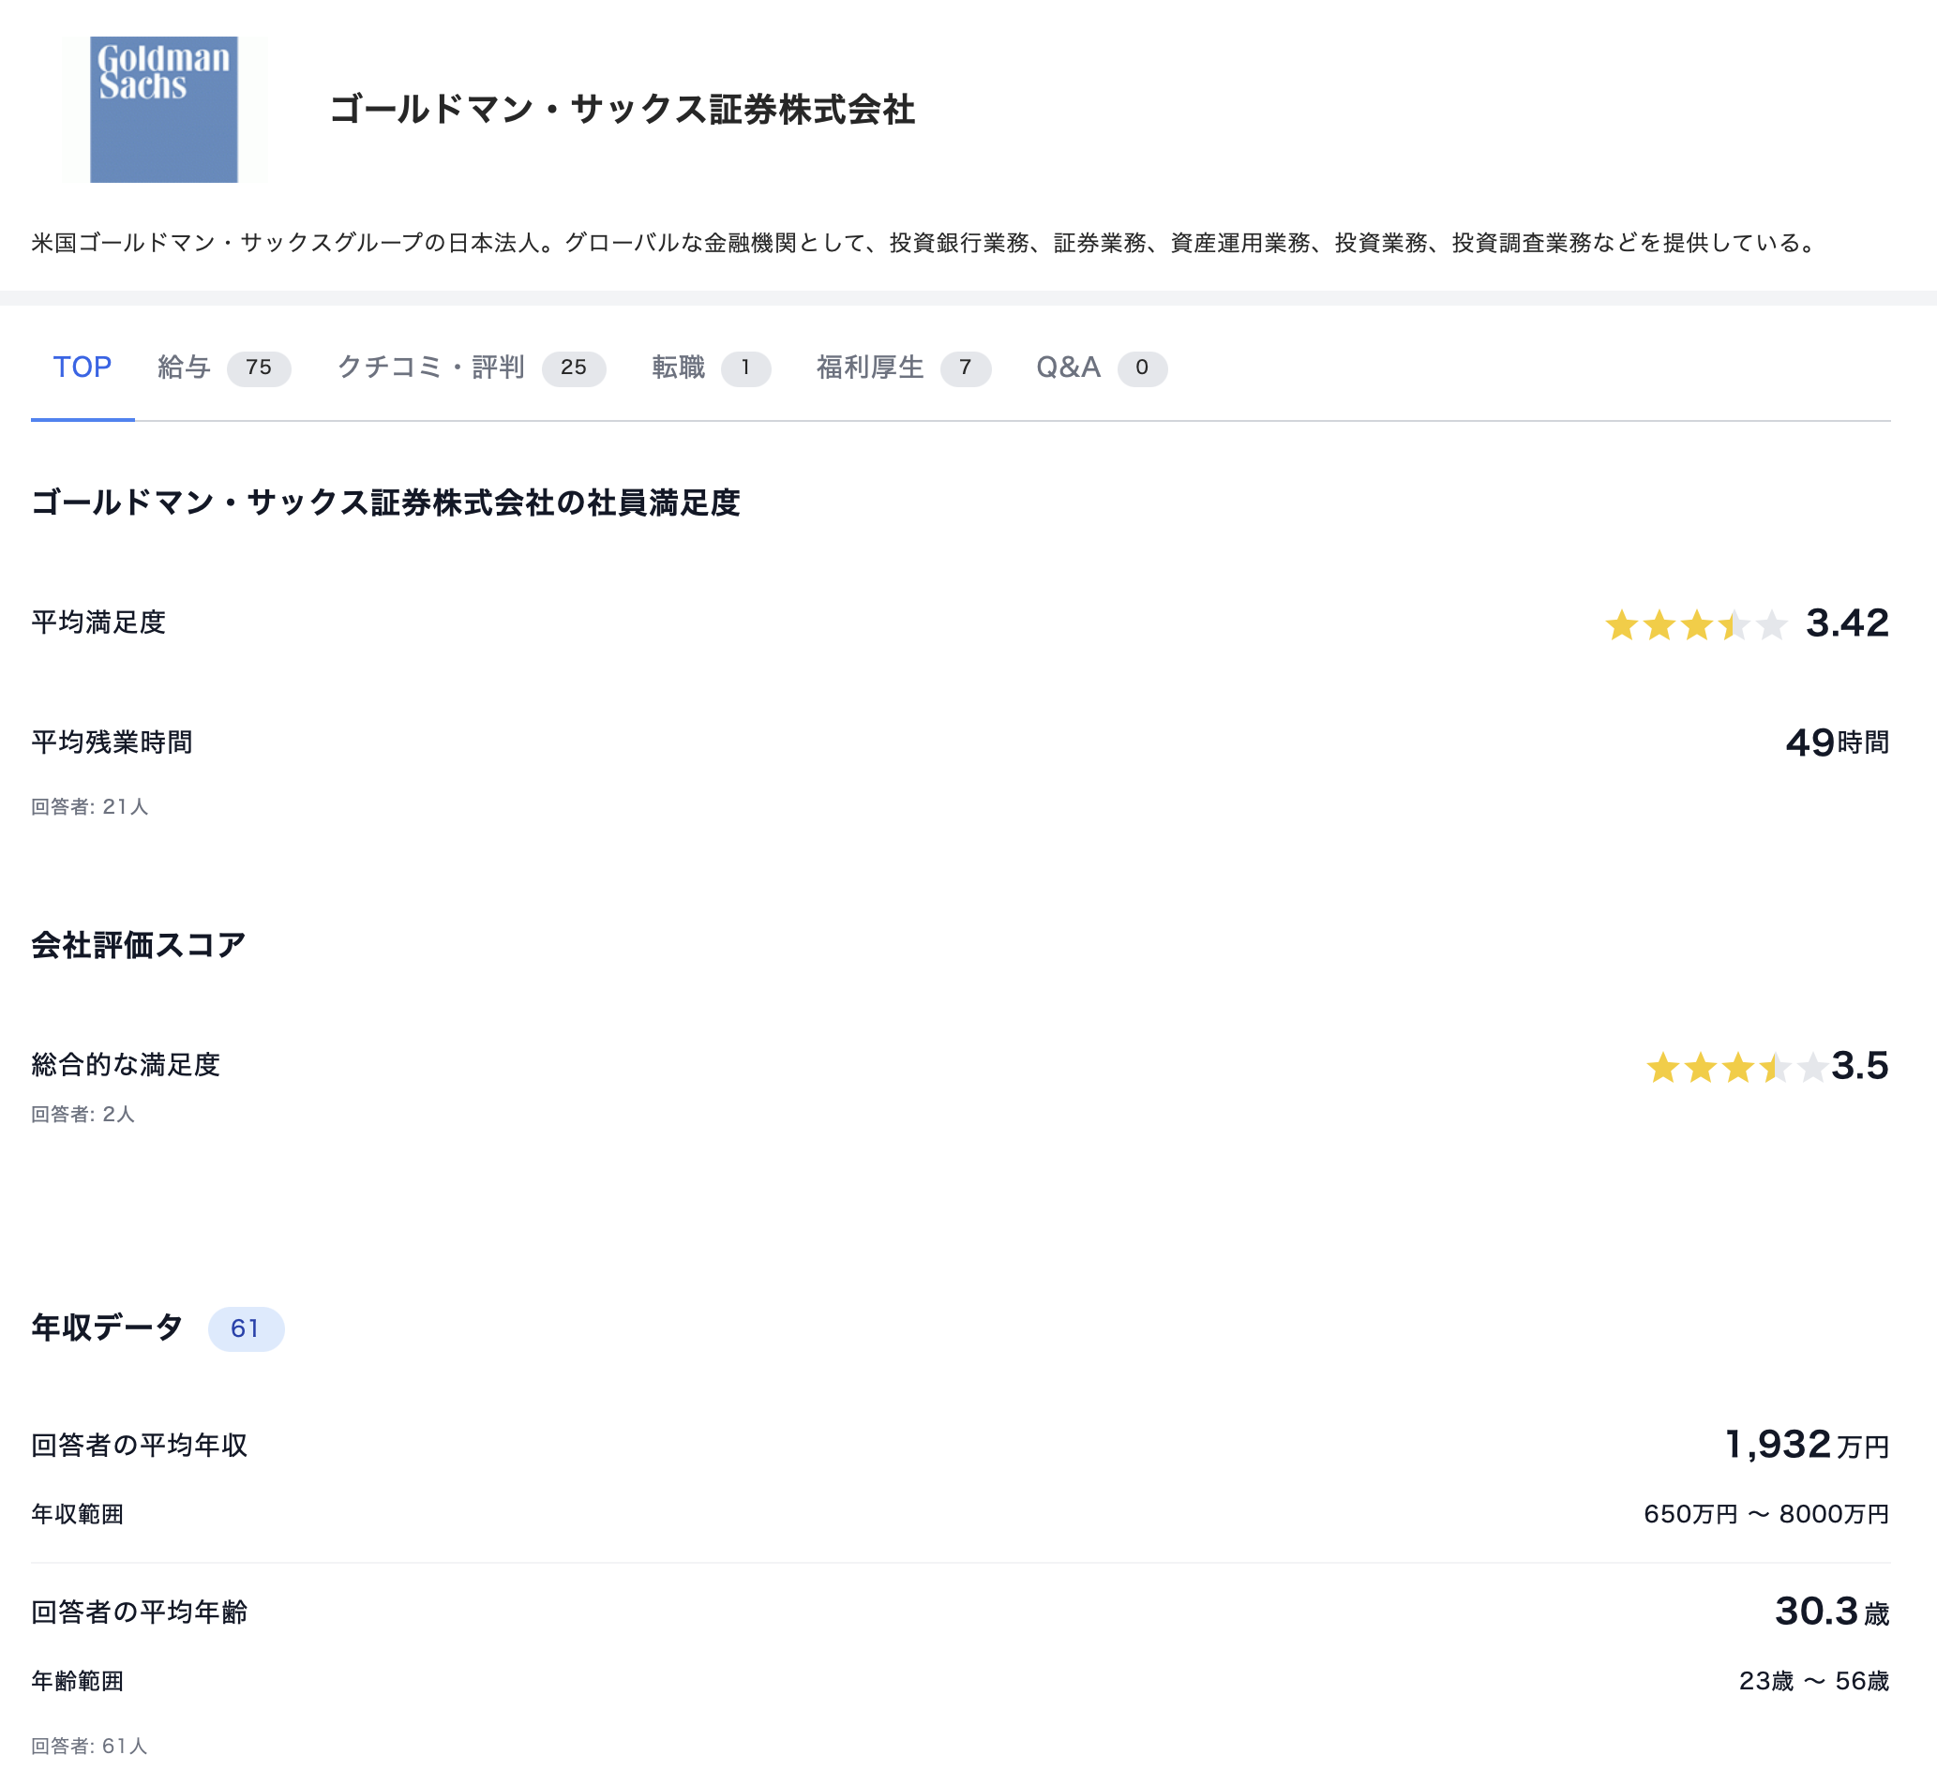This screenshot has width=1937, height=1785.
Task: Click the 回答者: 61人 respondent count
Action: point(90,1747)
